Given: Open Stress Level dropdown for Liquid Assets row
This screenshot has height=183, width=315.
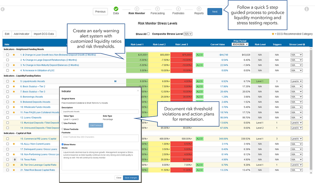Looking at the screenshot, I should coord(296,81).
